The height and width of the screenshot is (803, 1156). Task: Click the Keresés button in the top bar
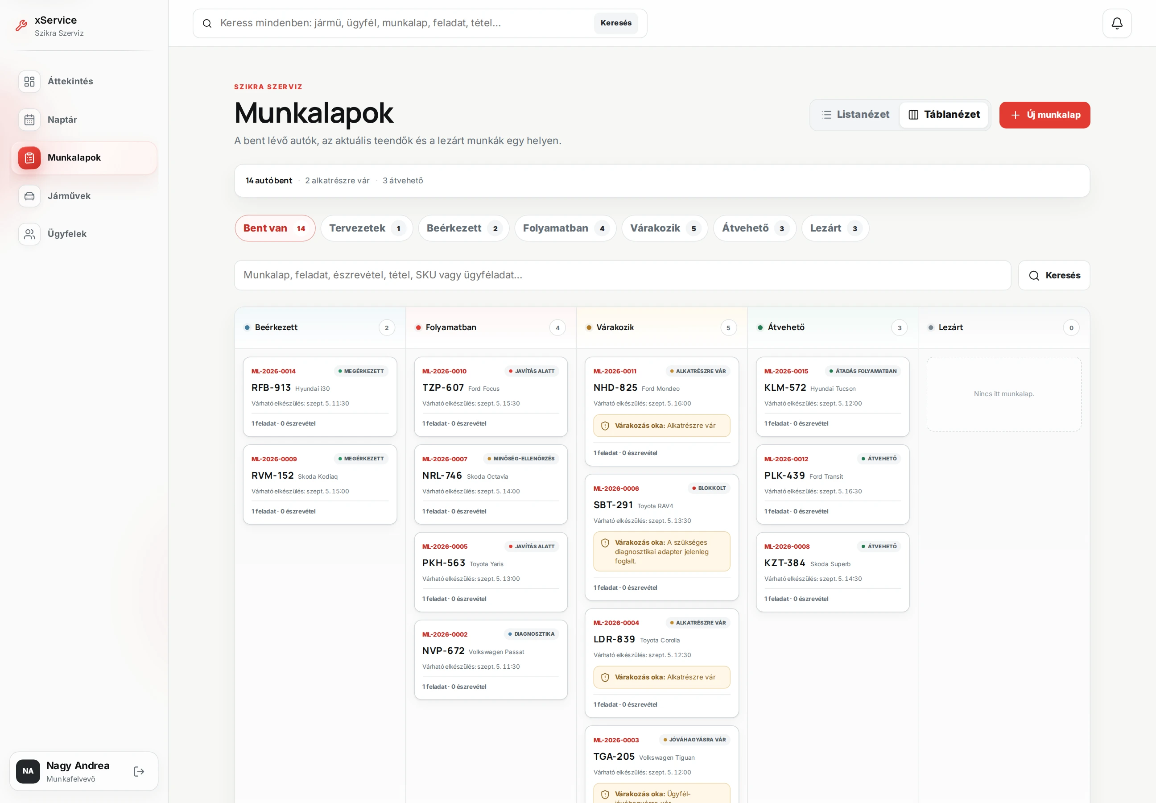coord(616,23)
